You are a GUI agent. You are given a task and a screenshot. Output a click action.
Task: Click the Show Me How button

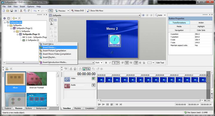(x=95, y=11)
